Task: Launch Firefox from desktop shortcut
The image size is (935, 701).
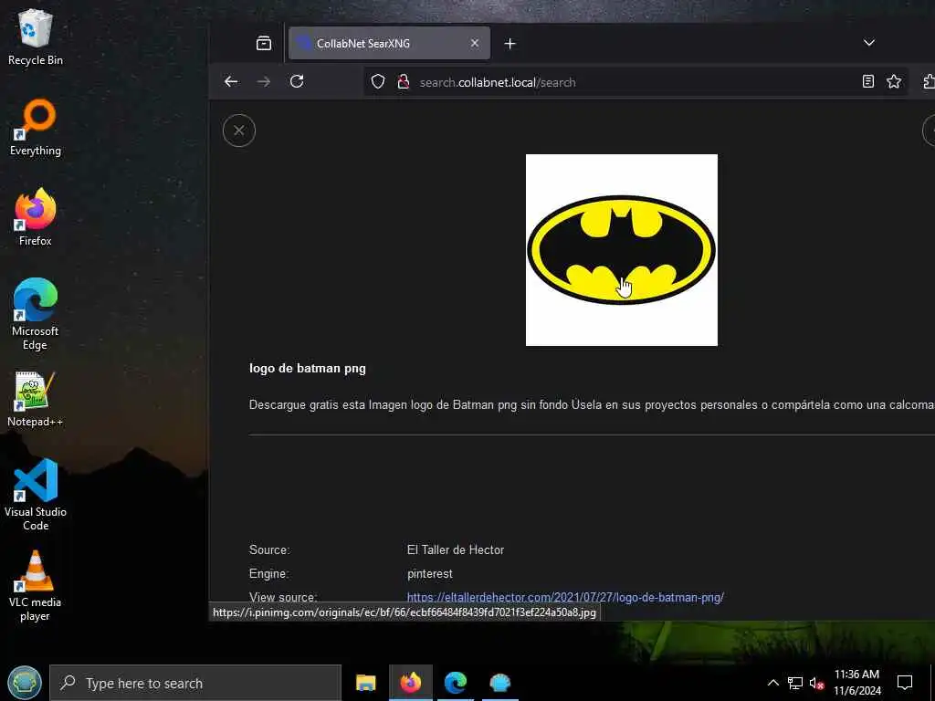Action: point(36,217)
